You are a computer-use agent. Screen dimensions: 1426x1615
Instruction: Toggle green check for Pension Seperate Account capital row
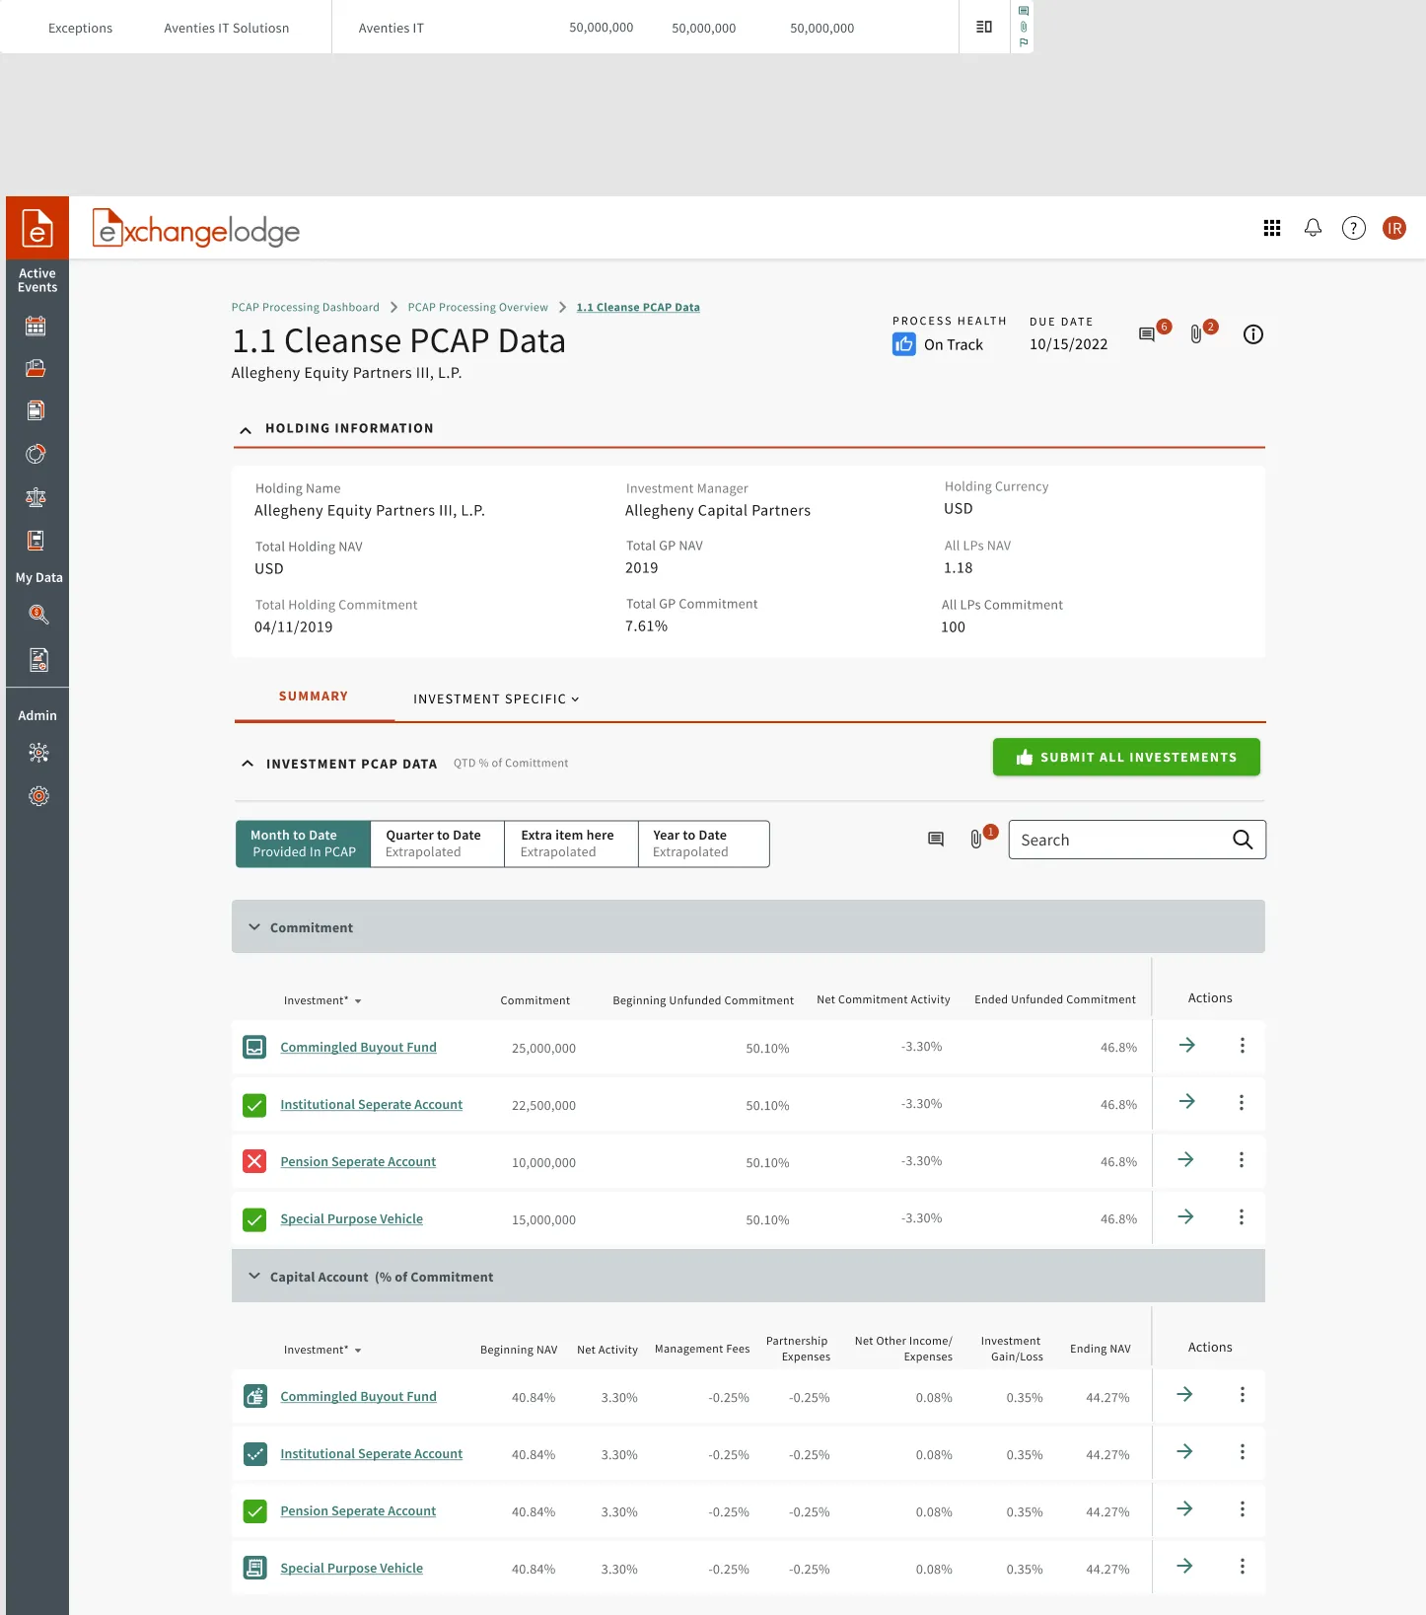(x=255, y=1510)
